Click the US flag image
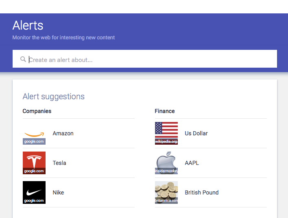The width and height of the screenshot is (288, 218). tap(166, 131)
